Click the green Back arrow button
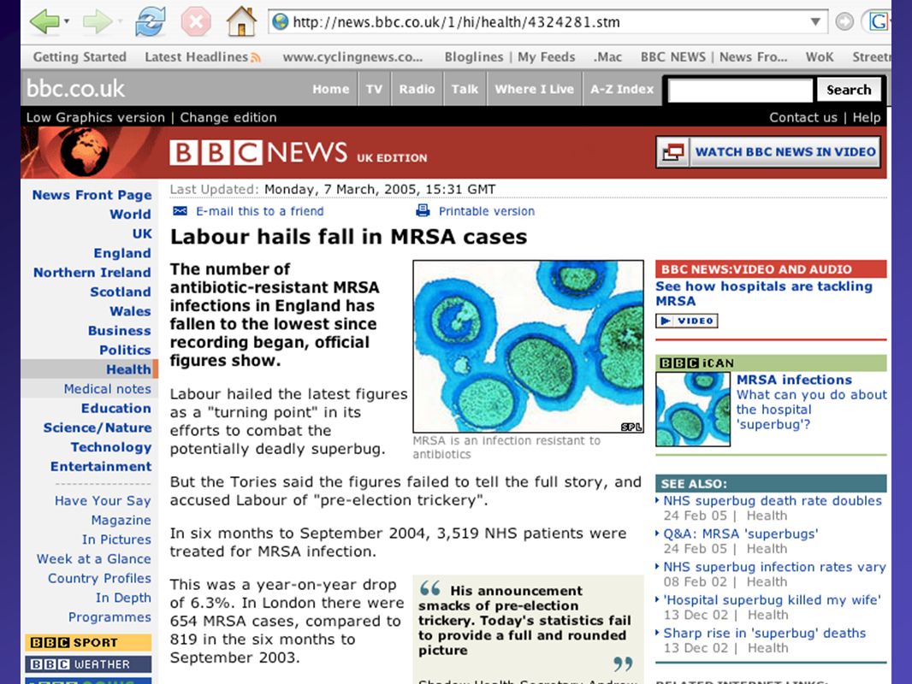Screen dimensions: 912x684 tap(44, 22)
